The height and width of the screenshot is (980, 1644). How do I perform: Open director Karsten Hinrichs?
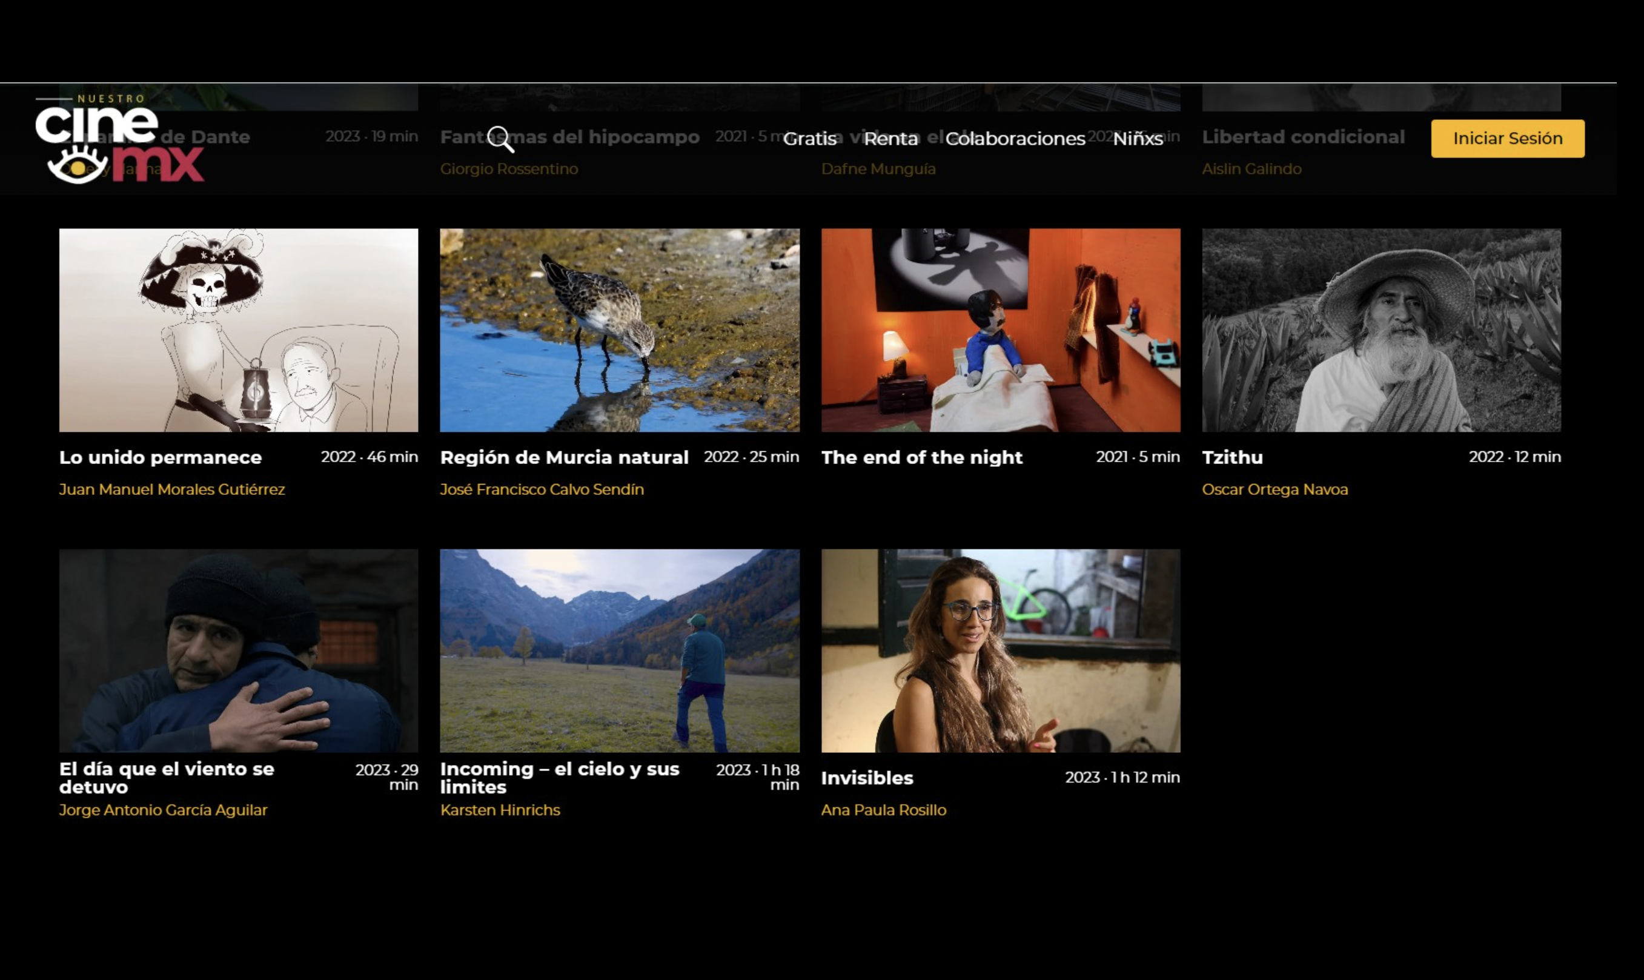pos(500,810)
